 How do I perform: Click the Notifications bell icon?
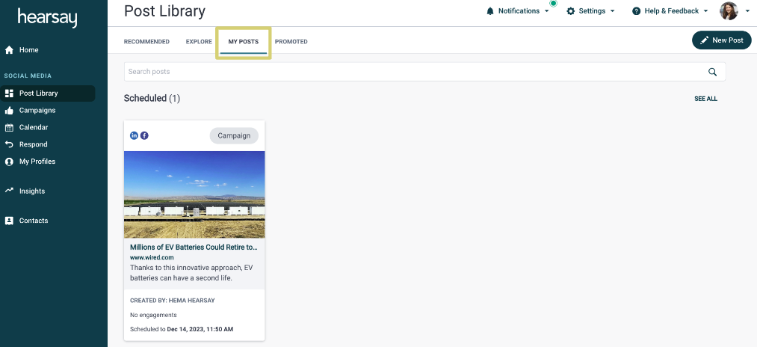pos(490,11)
